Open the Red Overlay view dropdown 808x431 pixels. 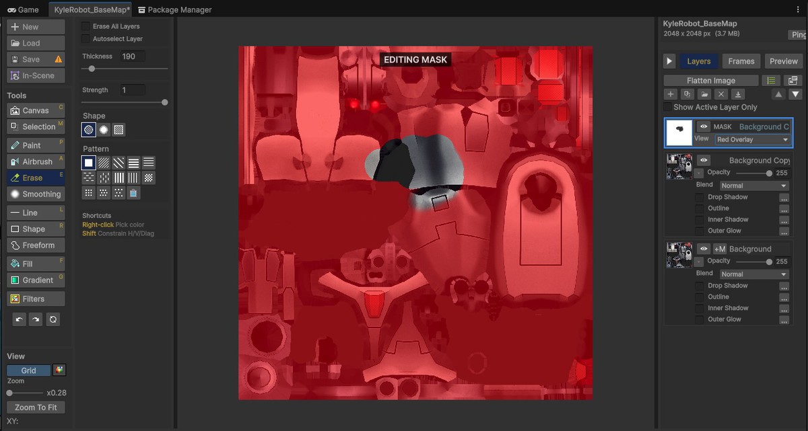point(752,139)
